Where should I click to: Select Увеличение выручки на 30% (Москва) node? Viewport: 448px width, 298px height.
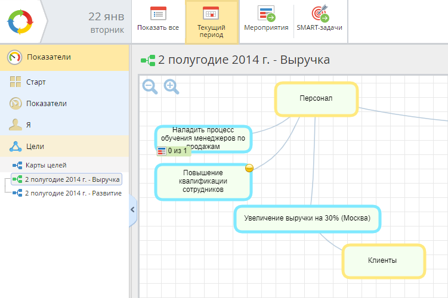[x=307, y=219]
